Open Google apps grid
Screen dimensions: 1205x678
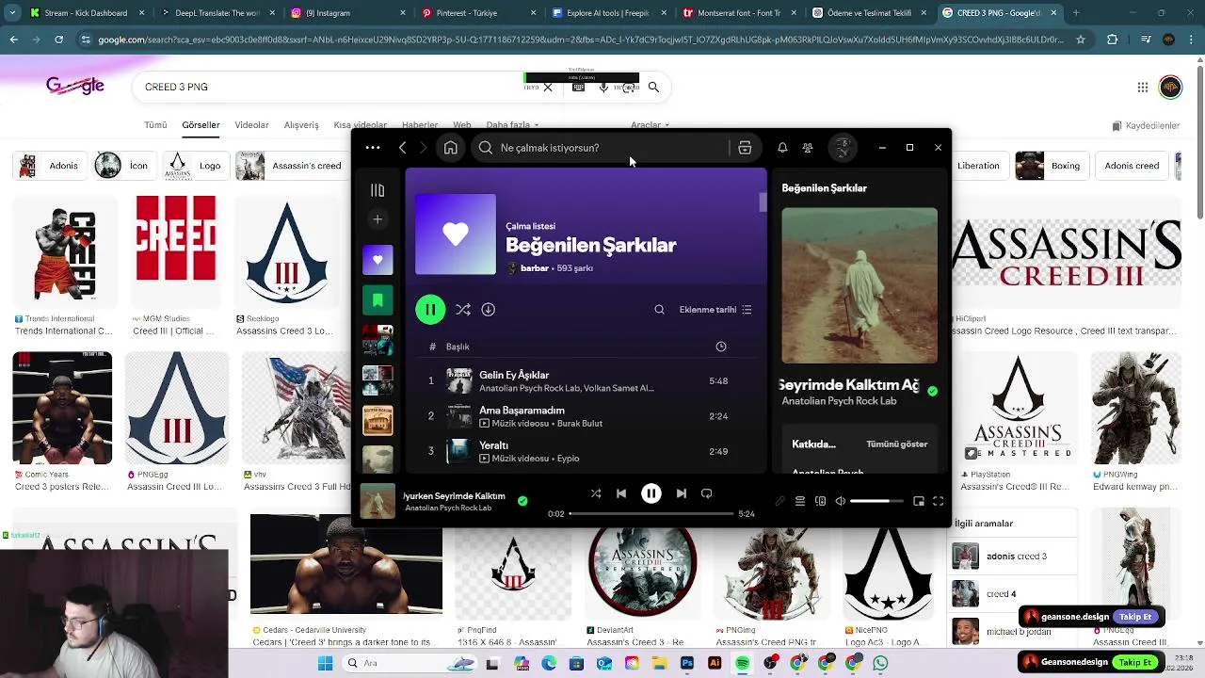pyautogui.click(x=1143, y=87)
